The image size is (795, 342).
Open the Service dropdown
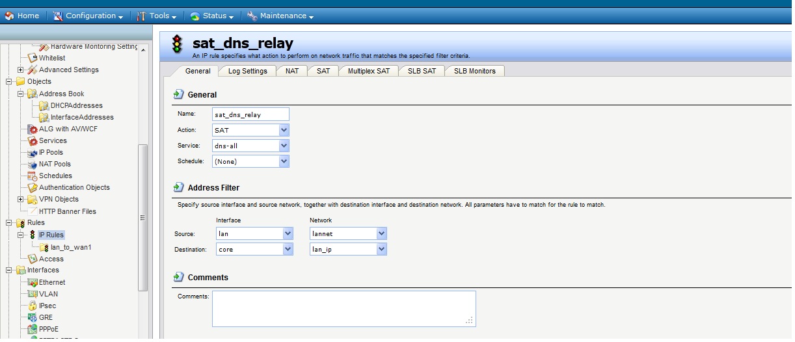tap(250, 146)
